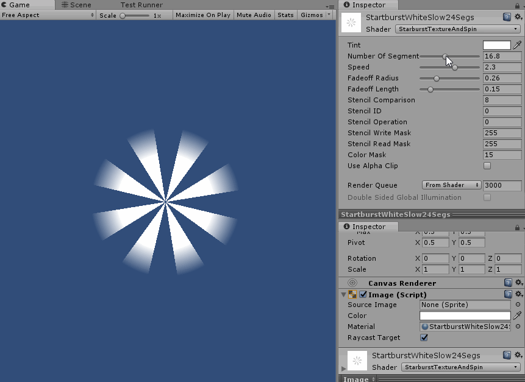Collapse the Image (Script) component foldout

(x=343, y=295)
